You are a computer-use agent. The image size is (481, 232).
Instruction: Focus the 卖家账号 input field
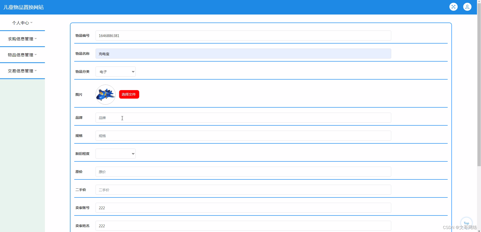pyautogui.click(x=243, y=208)
